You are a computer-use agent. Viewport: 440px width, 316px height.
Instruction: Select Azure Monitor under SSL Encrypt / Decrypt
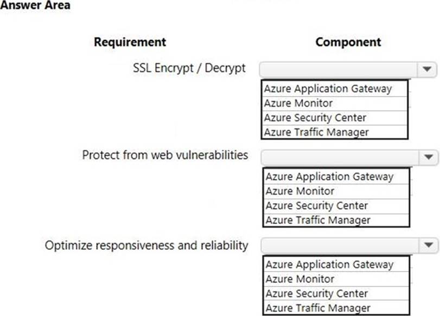pos(298,103)
